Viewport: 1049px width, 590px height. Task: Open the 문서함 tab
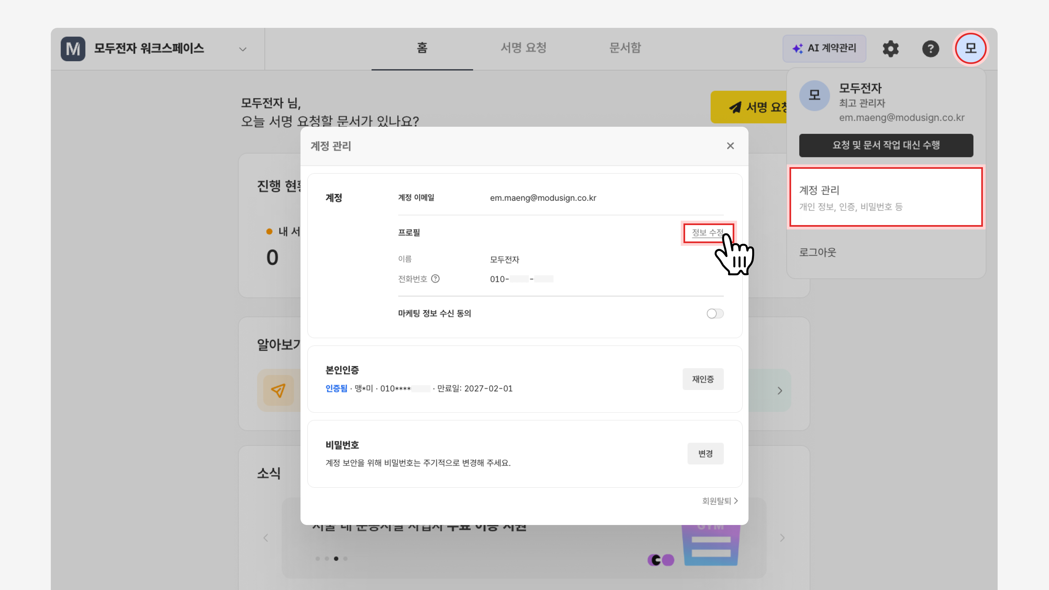(x=625, y=48)
